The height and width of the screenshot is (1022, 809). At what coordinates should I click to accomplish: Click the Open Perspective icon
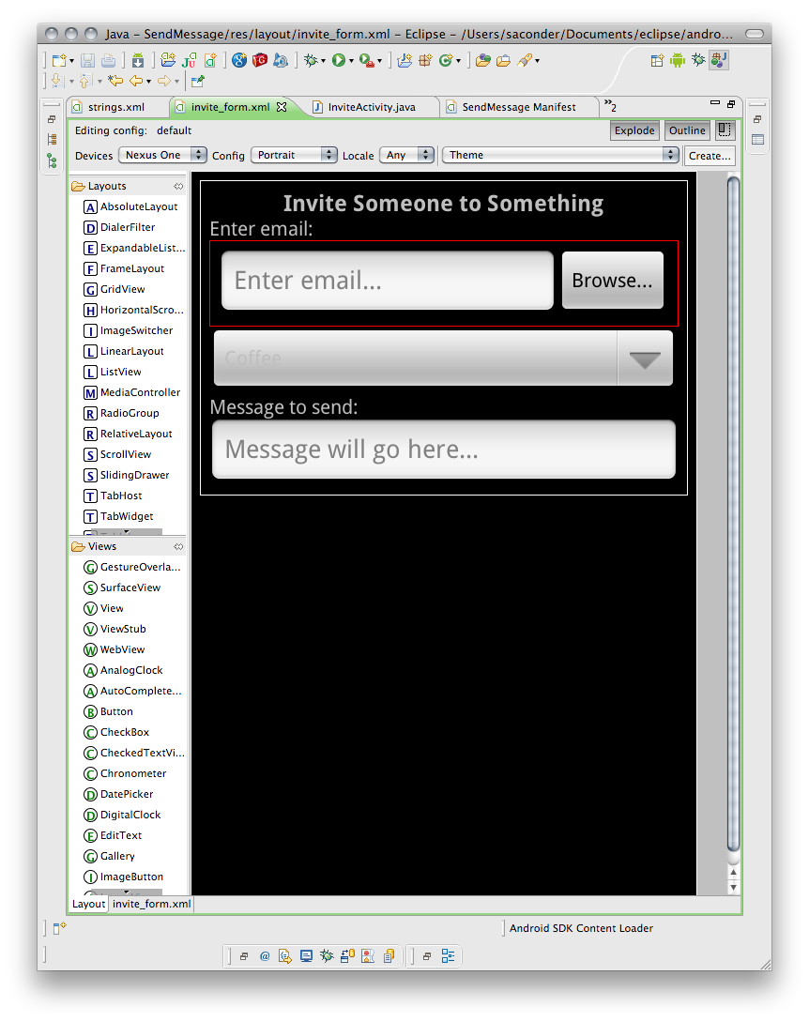657,61
